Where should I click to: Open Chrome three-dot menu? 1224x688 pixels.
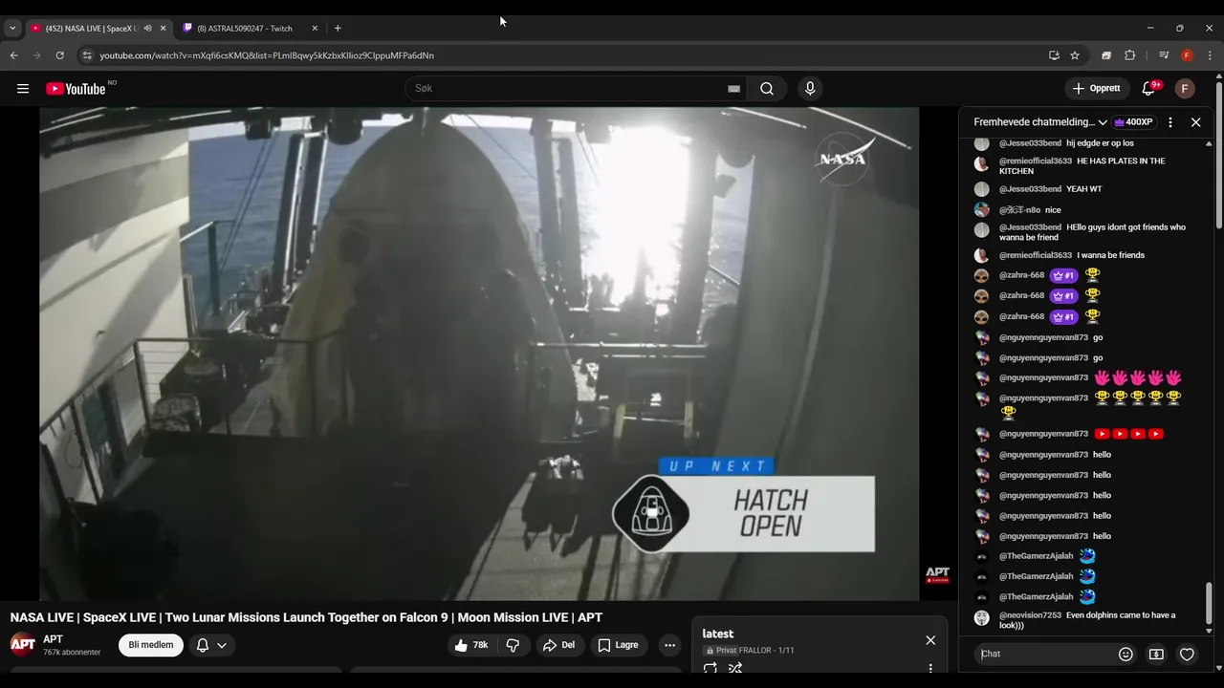[1210, 55]
